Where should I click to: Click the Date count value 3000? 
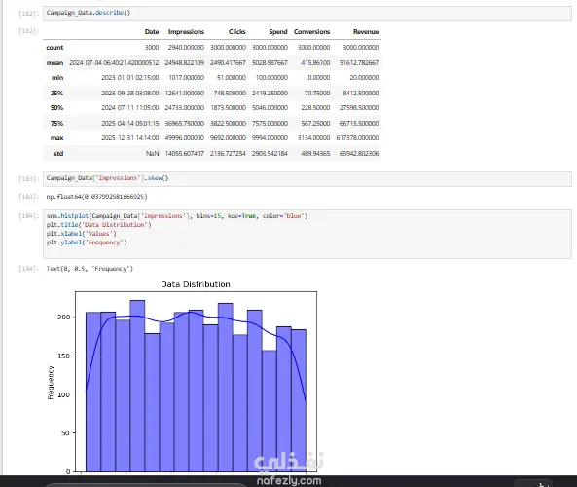click(152, 48)
